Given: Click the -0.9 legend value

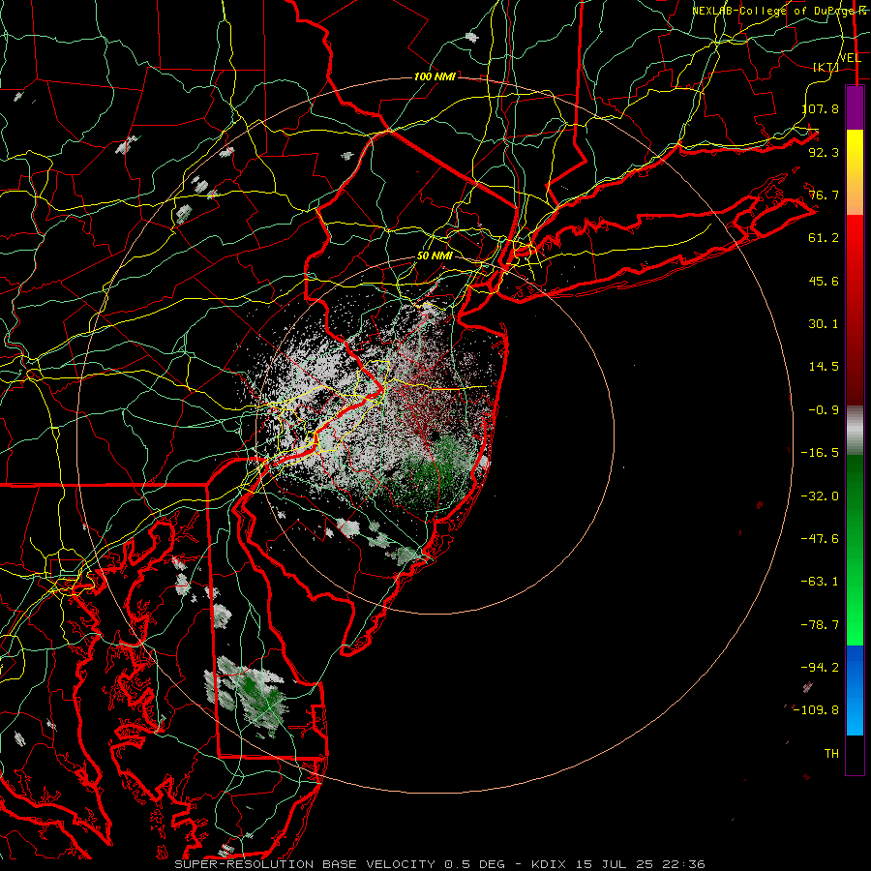Looking at the screenshot, I should (824, 410).
